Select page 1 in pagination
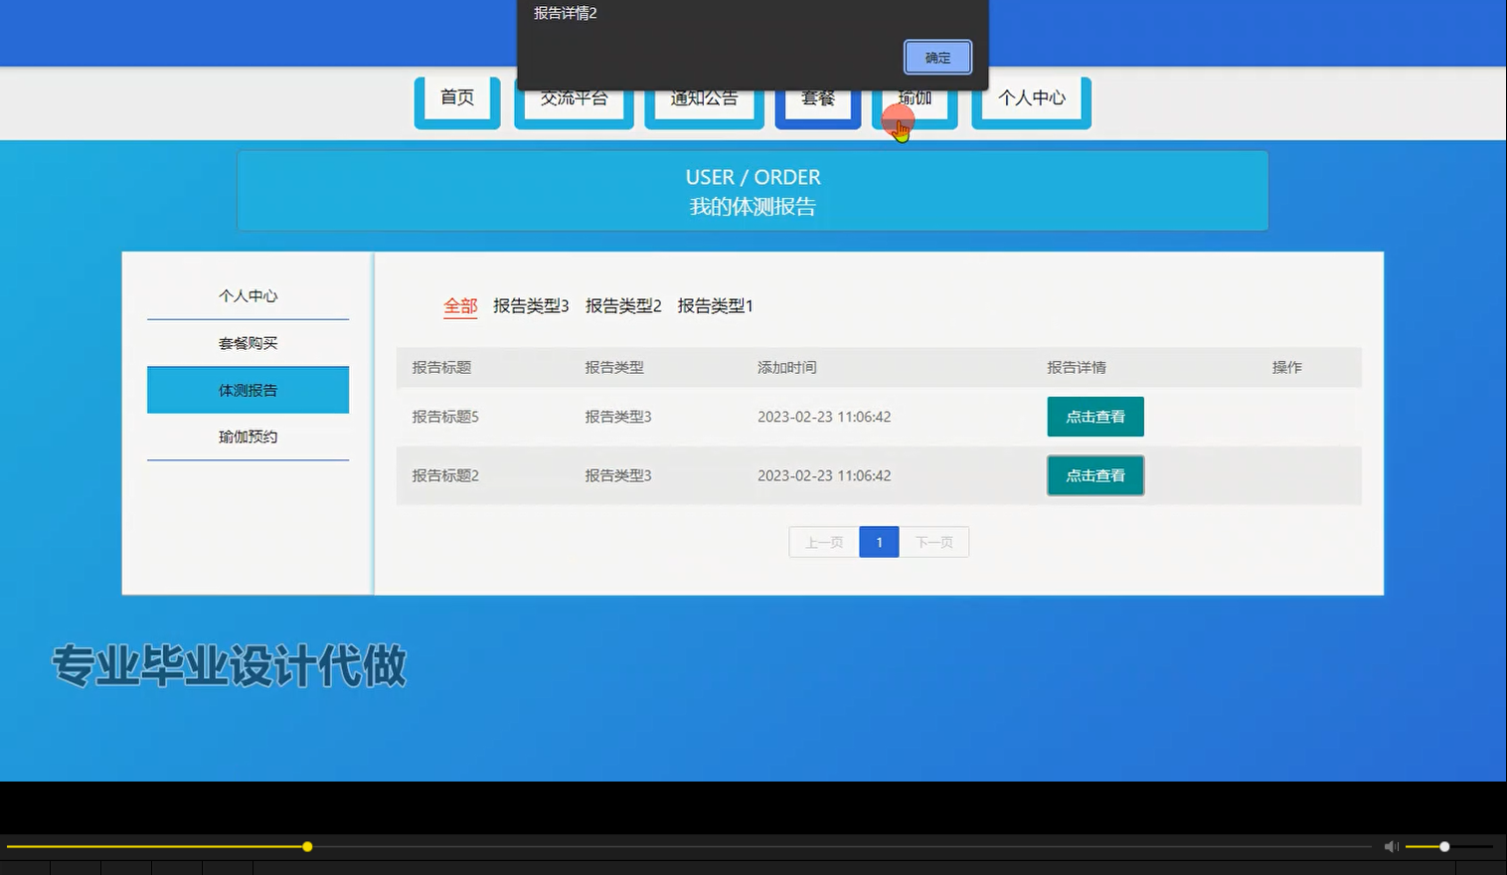This screenshot has width=1507, height=875. tap(879, 542)
